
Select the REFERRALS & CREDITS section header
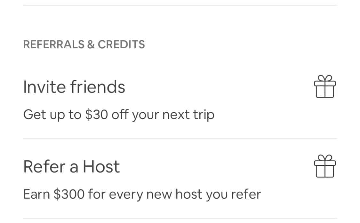(84, 44)
